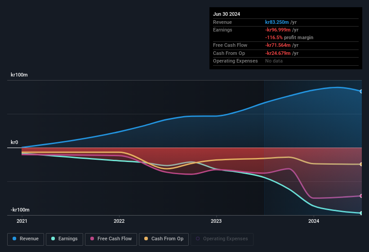
Task: Click the kr83.250m revenue value
Action: tap(277, 22)
